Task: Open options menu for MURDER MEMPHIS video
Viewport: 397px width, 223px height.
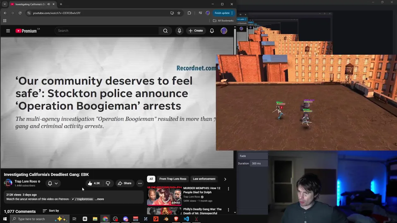Action: [229, 189]
